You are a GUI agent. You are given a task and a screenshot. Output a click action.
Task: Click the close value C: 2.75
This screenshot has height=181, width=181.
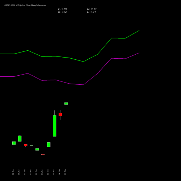coord(63,9)
